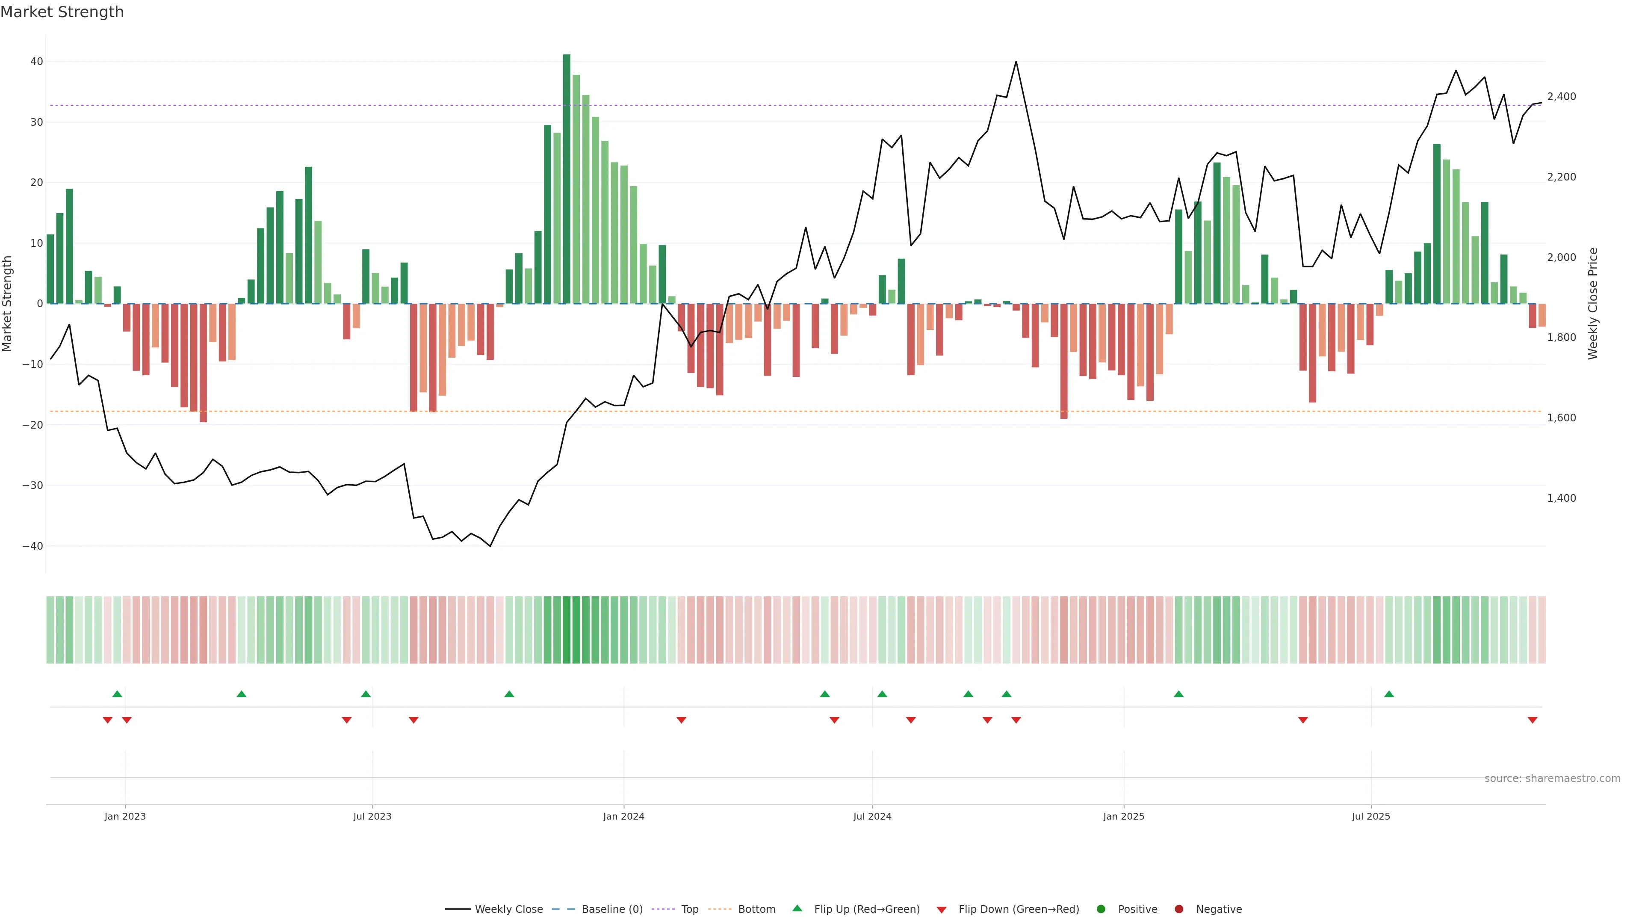Click the Flip Down red triangle legend icon
The width and height of the screenshot is (1642, 924).
[942, 910]
